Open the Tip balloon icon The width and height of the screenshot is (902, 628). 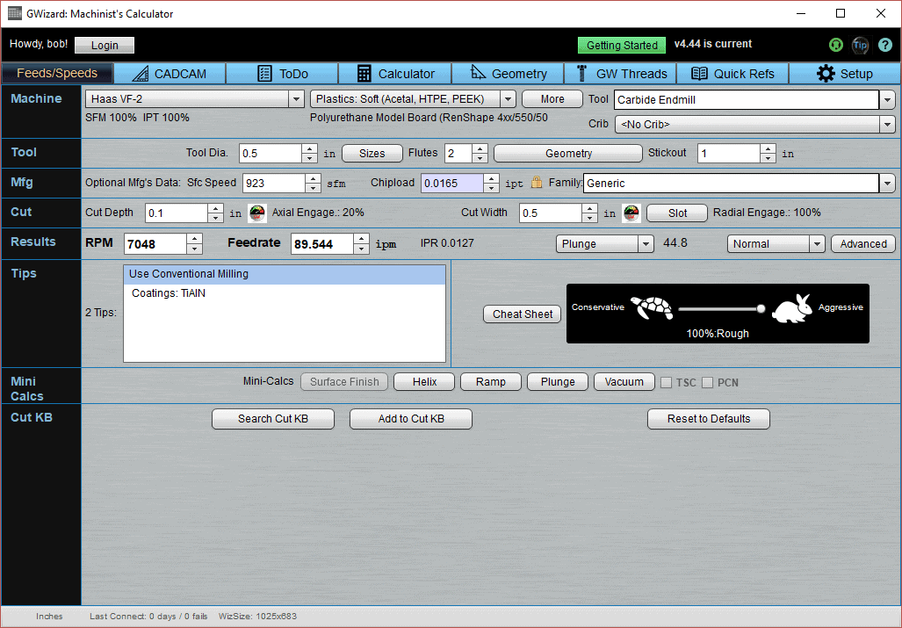click(860, 45)
